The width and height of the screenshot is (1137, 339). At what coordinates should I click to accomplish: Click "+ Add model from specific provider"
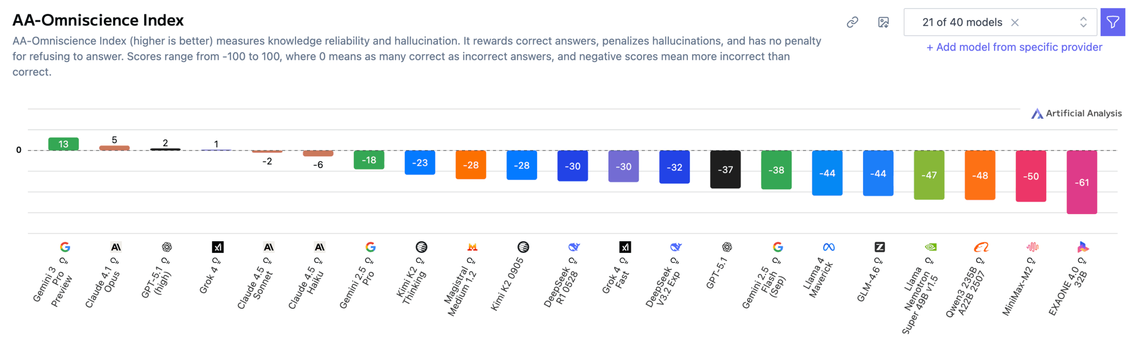(x=1014, y=47)
